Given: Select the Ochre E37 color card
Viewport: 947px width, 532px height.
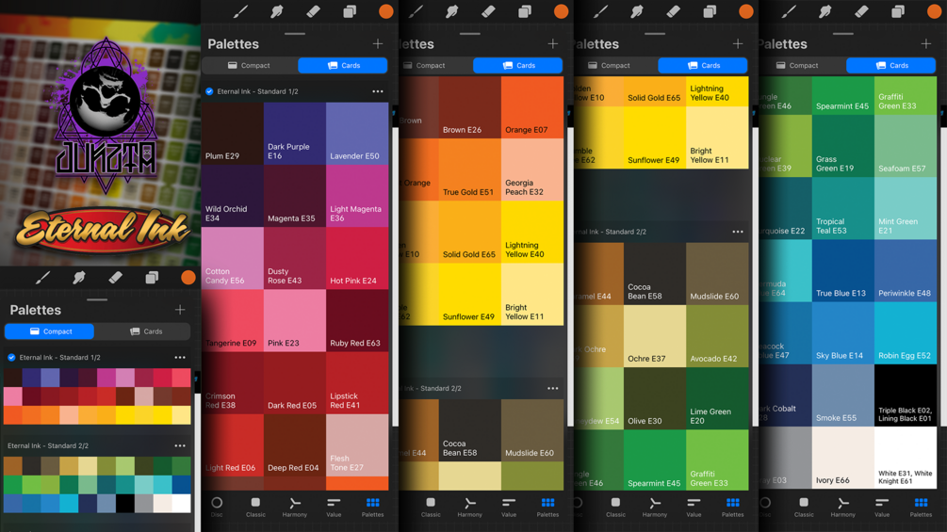Looking at the screenshot, I should click(655, 336).
